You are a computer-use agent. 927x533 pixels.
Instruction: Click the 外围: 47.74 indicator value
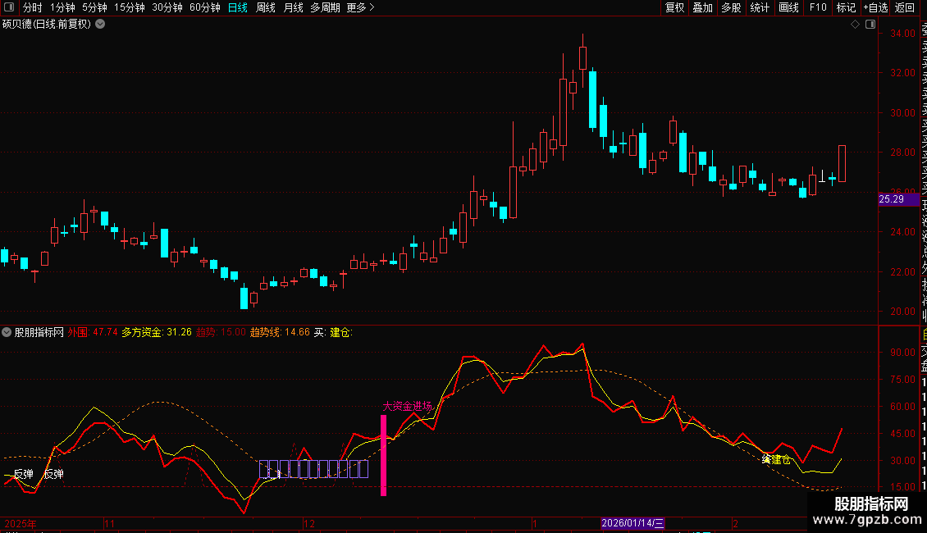92,333
